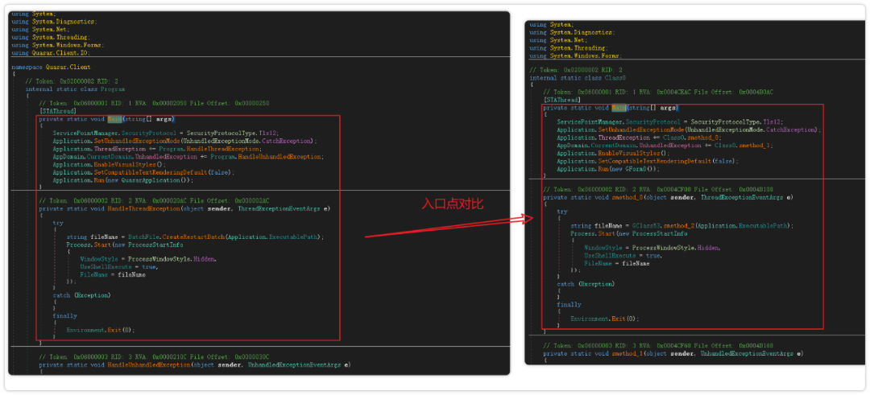Click 'GClass53.smethod_2' fileName assignment line
The height and width of the screenshot is (395, 870).
682,225
